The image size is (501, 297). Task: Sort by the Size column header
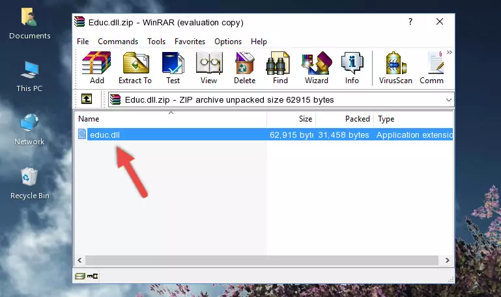[291, 119]
